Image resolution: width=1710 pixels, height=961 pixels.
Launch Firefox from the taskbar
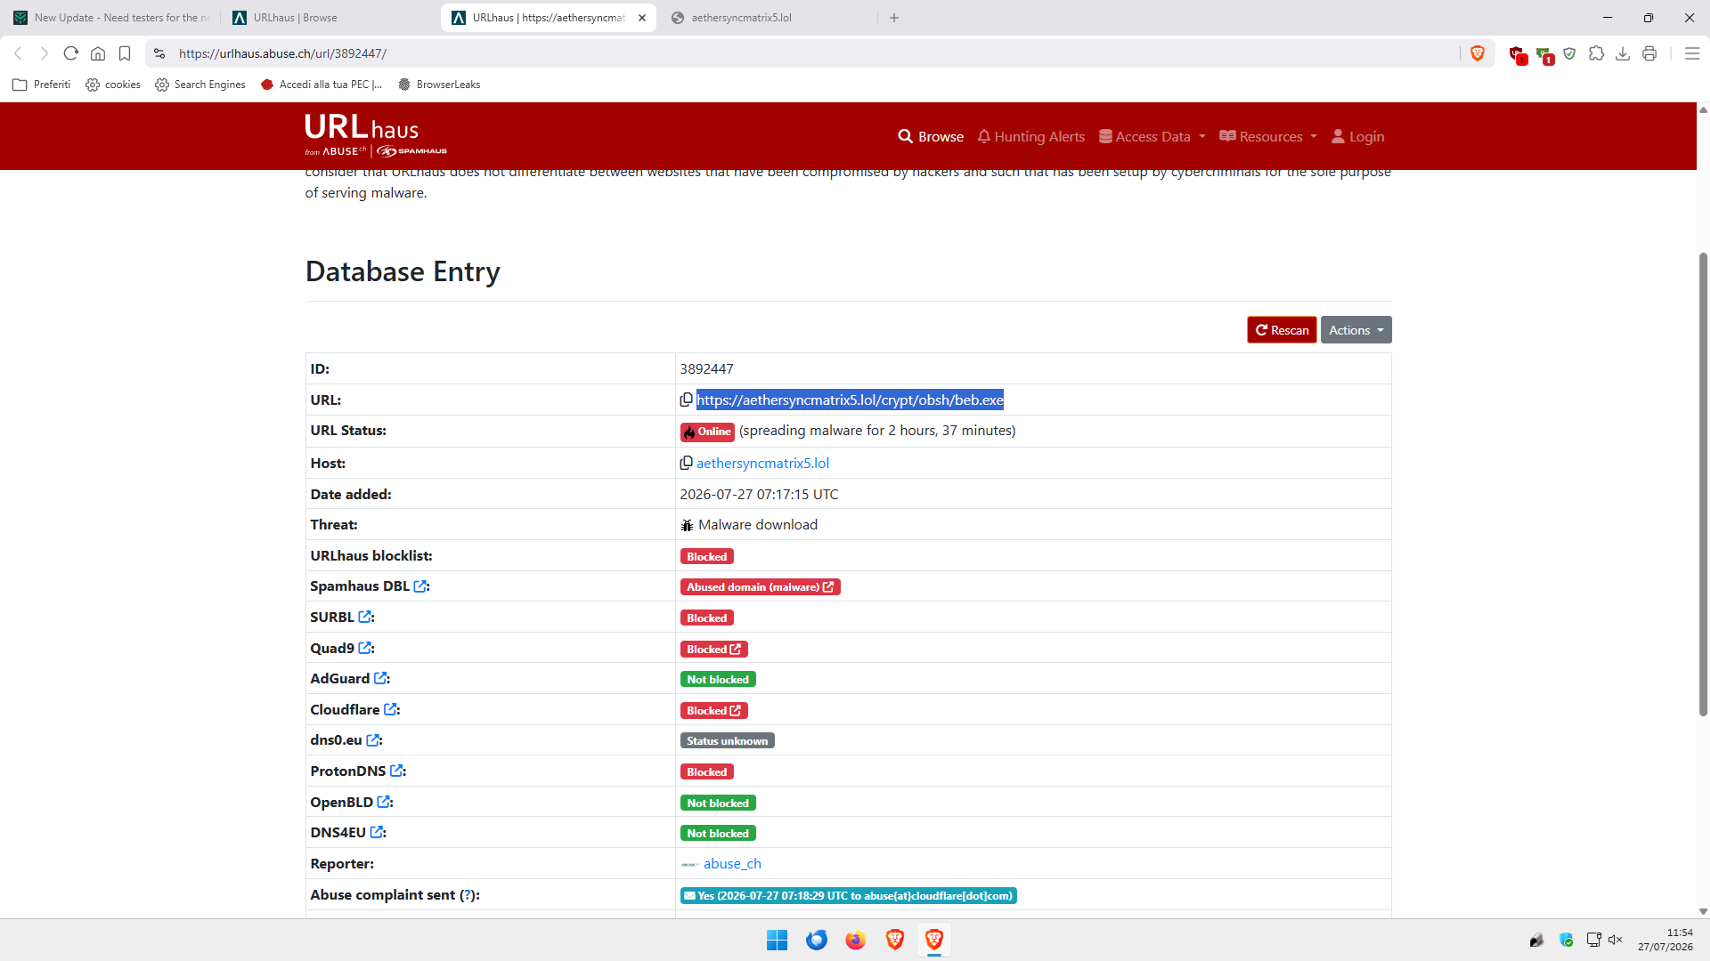pyautogui.click(x=855, y=940)
